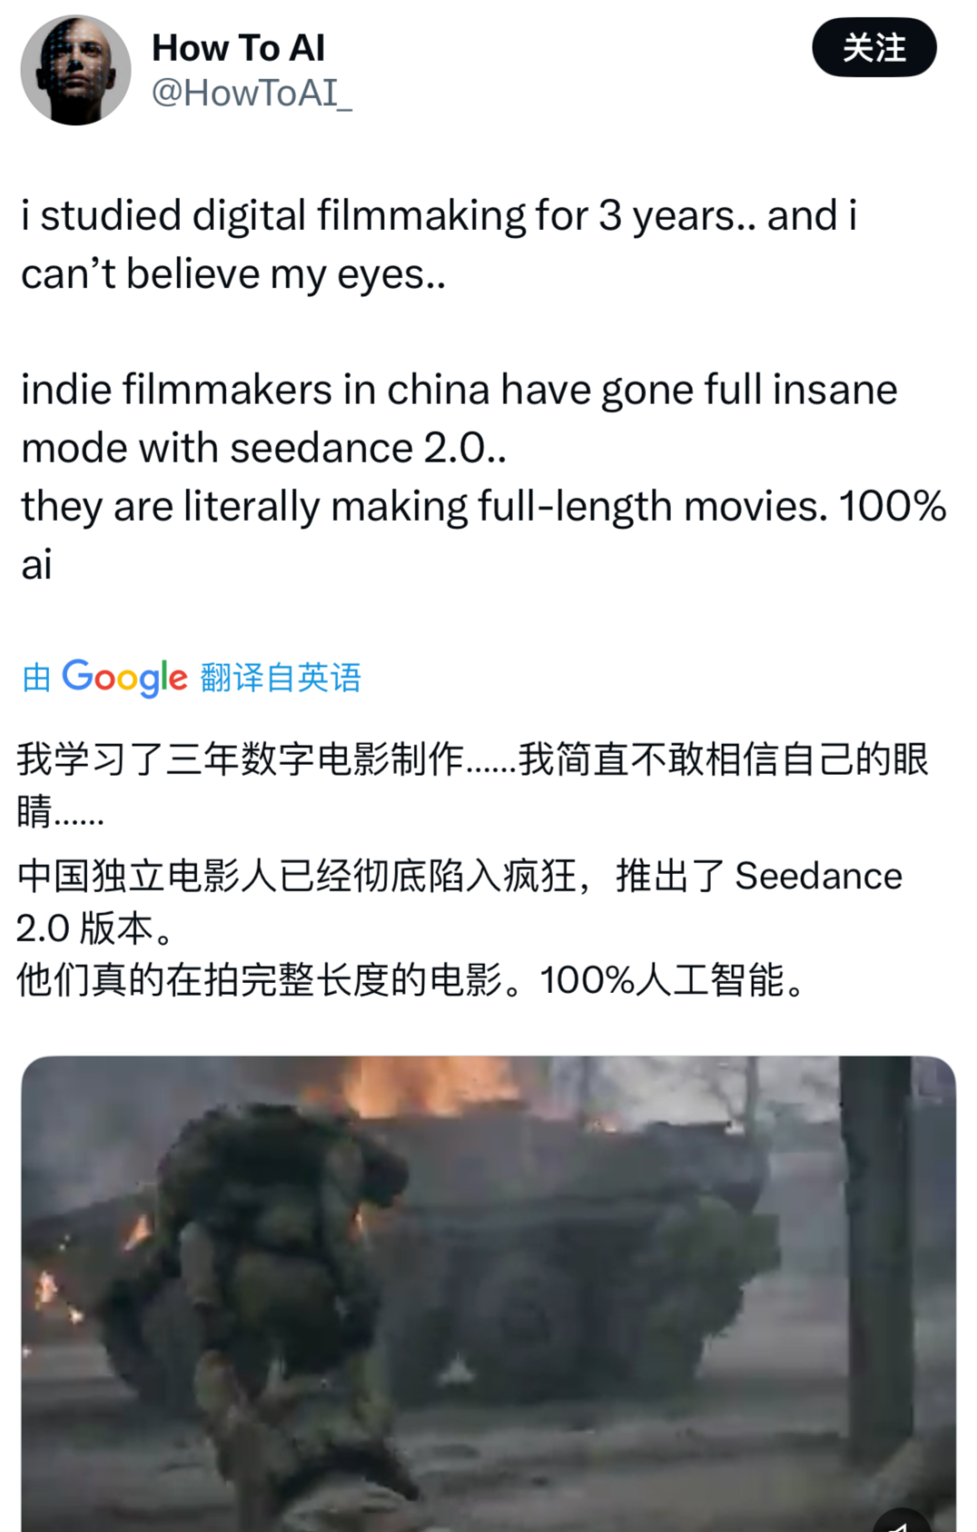
Task: Open the How To AI display name
Action: point(238,48)
